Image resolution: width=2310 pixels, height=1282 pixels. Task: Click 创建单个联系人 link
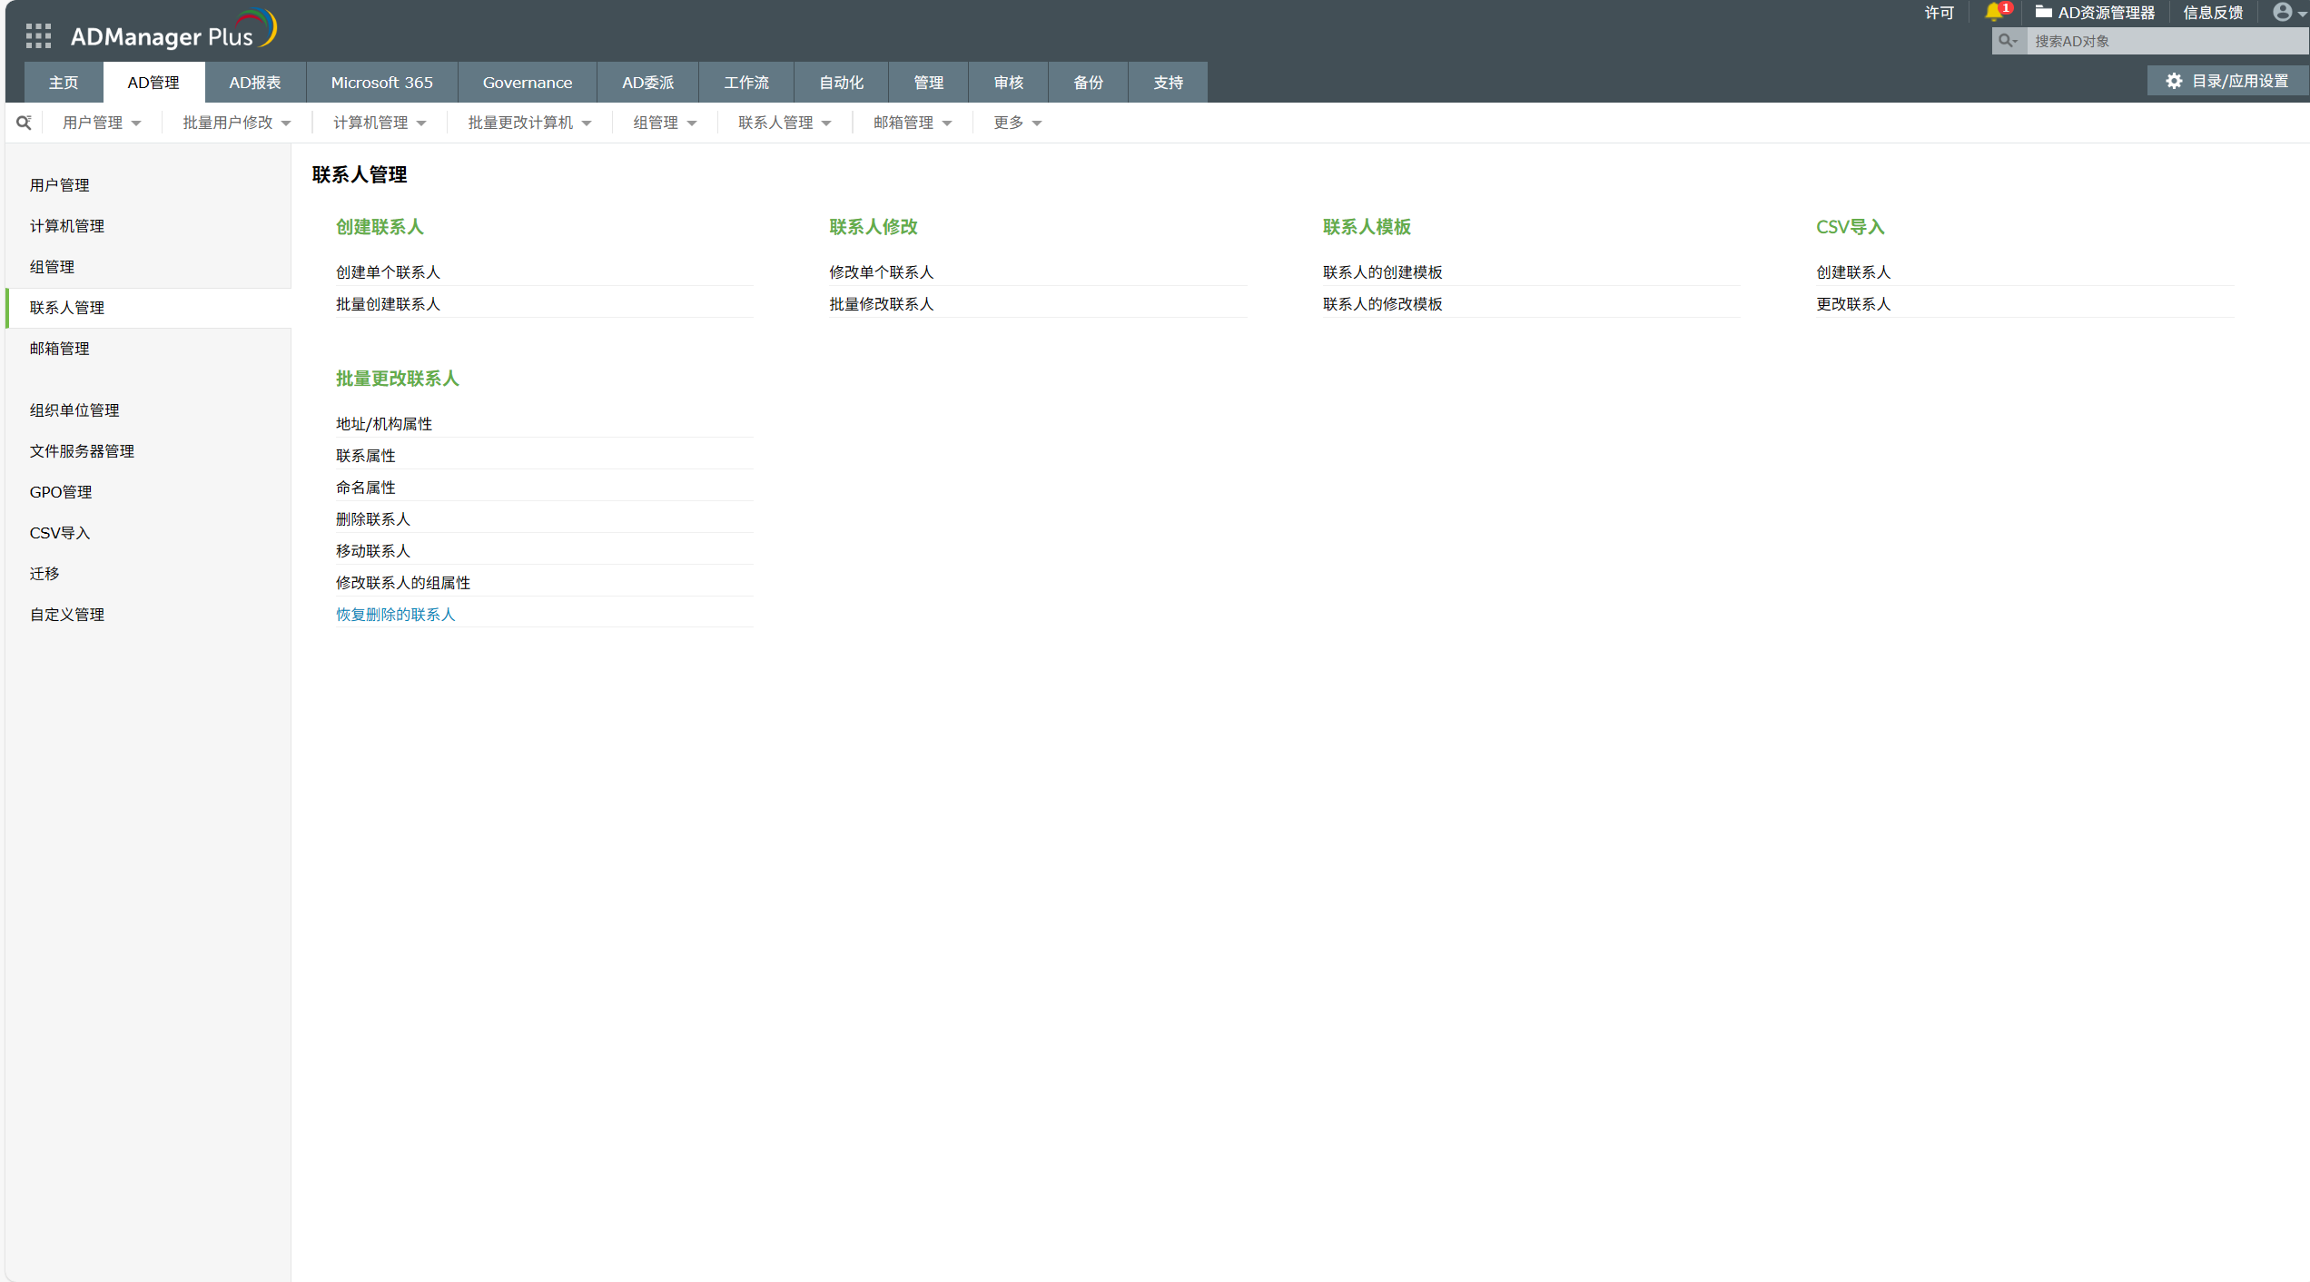click(x=388, y=272)
